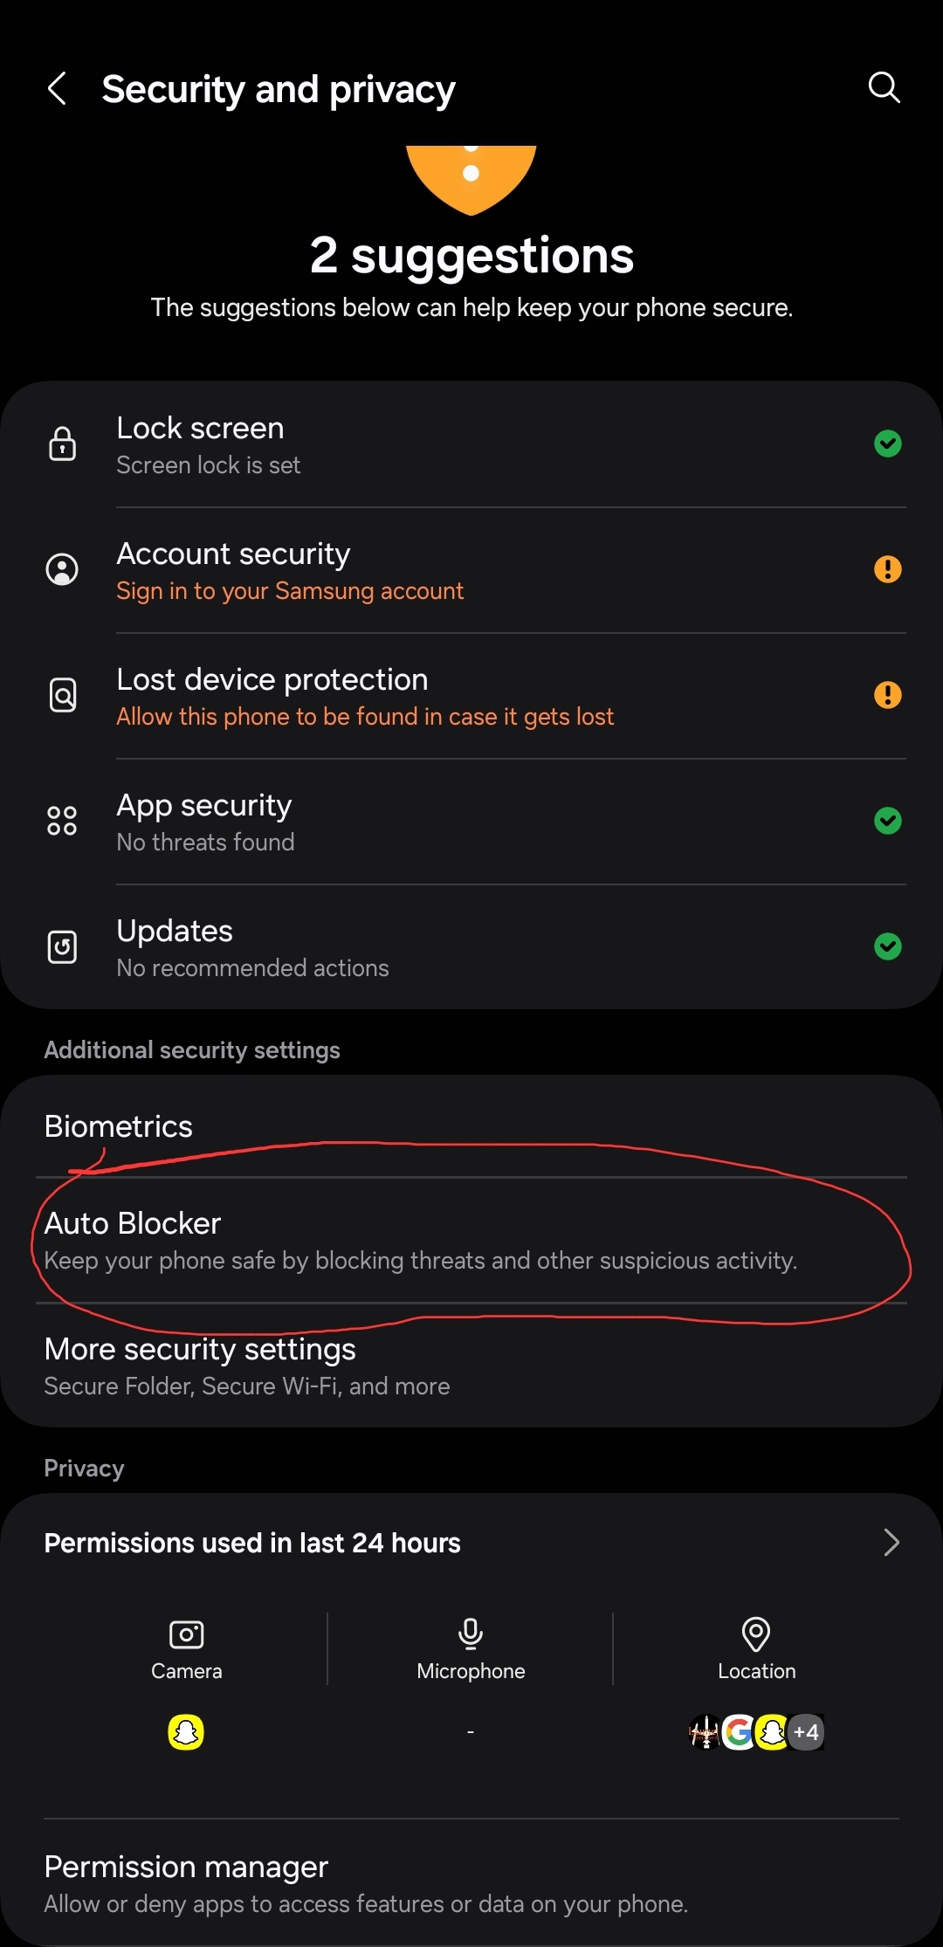Open Biometrics settings
Image resolution: width=943 pixels, height=1947 pixels.
pyautogui.click(x=119, y=1126)
